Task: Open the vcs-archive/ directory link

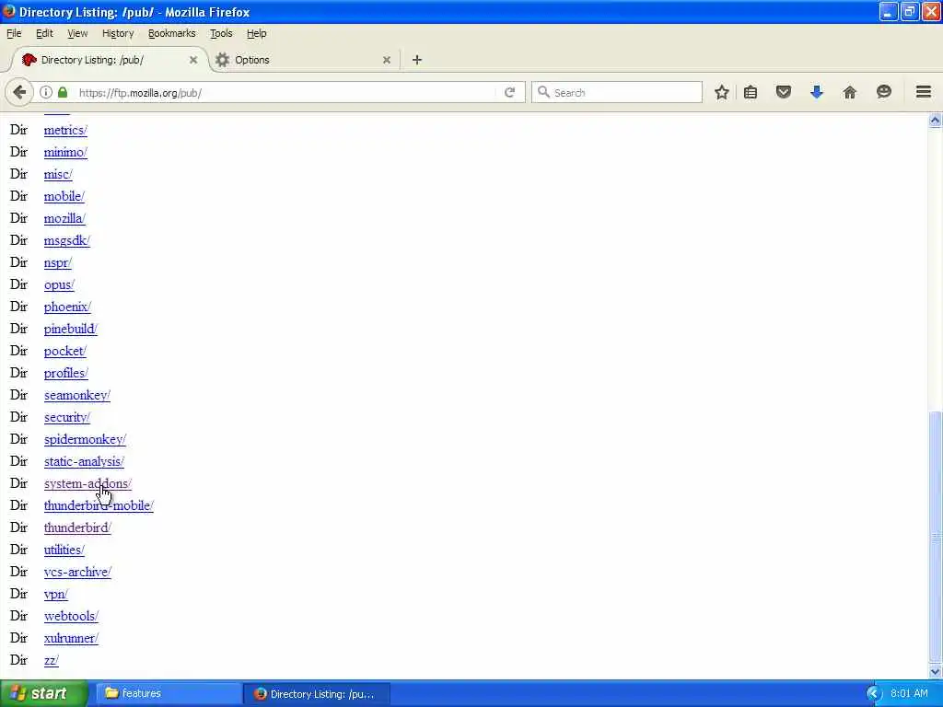Action: [x=77, y=572]
